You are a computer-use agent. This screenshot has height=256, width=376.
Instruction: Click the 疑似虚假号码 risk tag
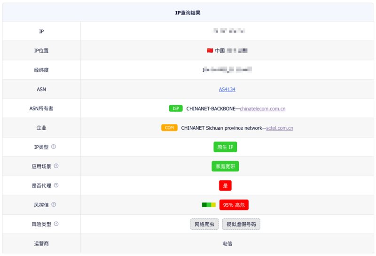click(241, 224)
